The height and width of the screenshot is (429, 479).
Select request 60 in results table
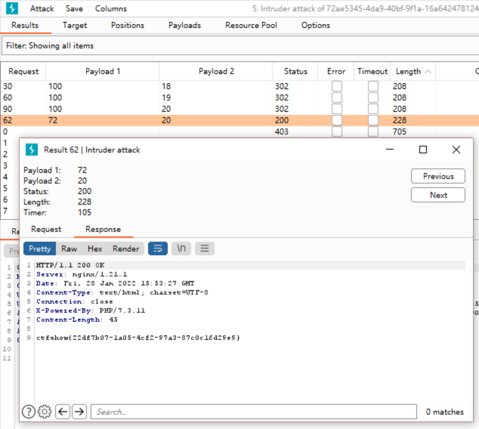click(240, 98)
